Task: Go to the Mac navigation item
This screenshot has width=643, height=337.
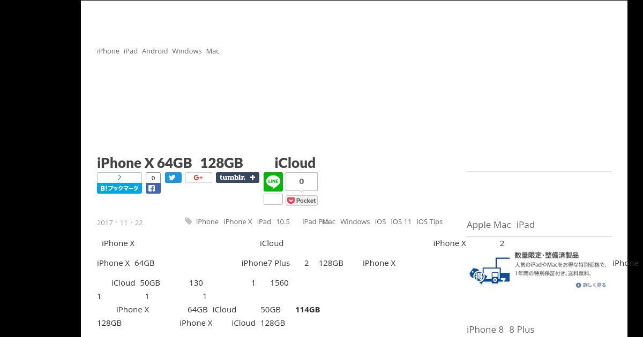Action: click(213, 51)
